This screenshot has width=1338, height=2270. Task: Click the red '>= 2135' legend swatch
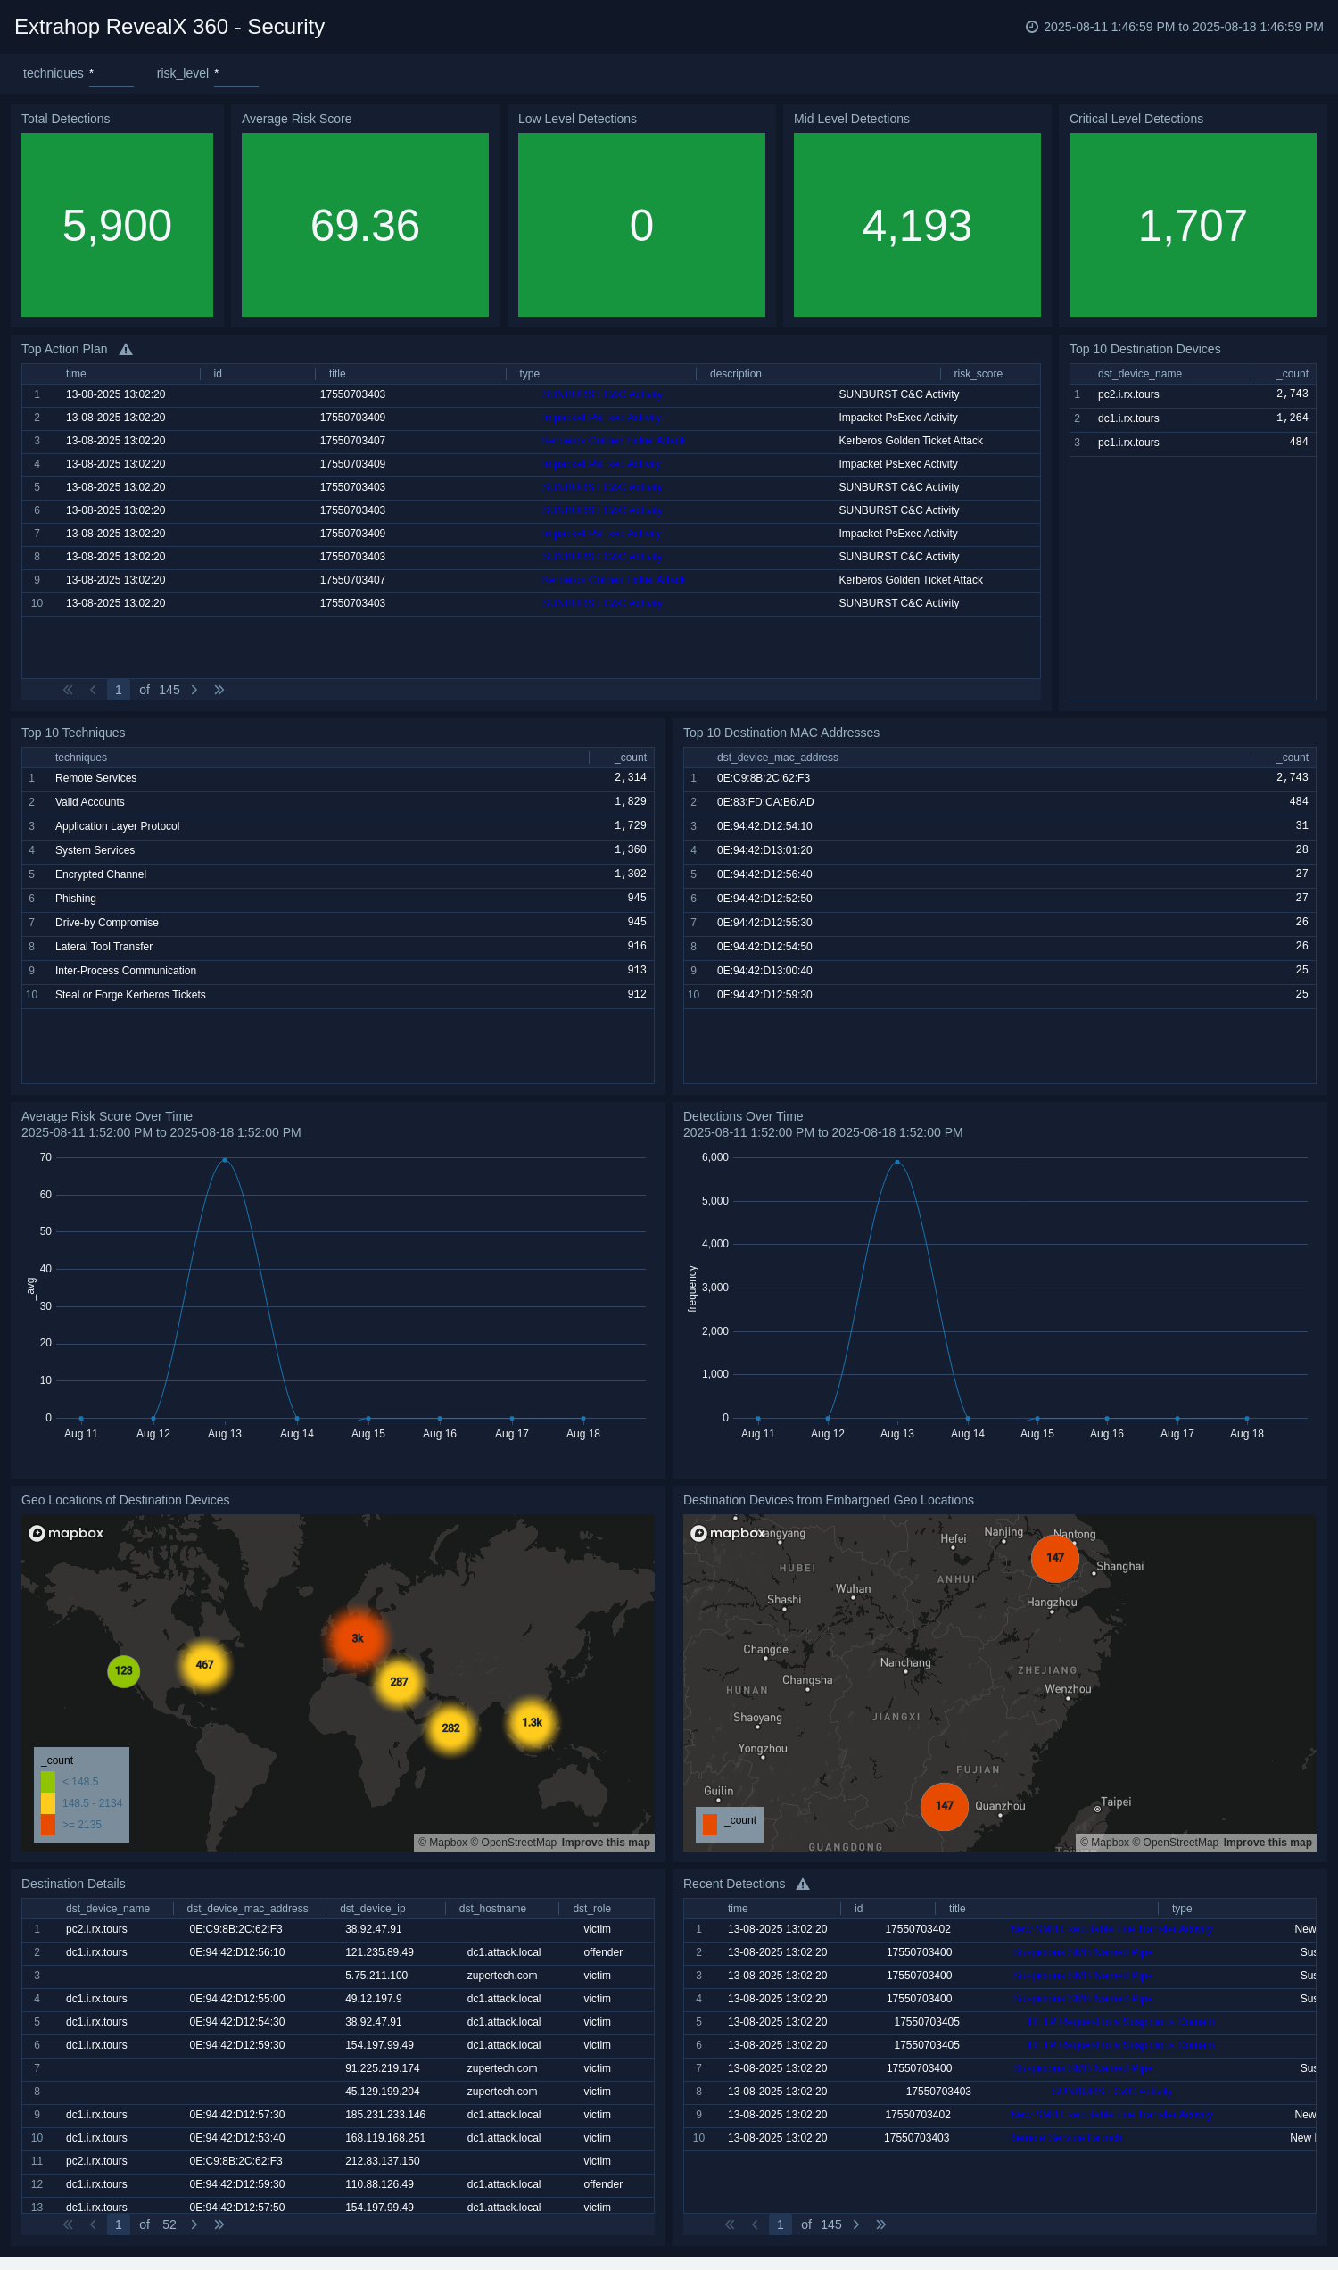pos(48,1825)
